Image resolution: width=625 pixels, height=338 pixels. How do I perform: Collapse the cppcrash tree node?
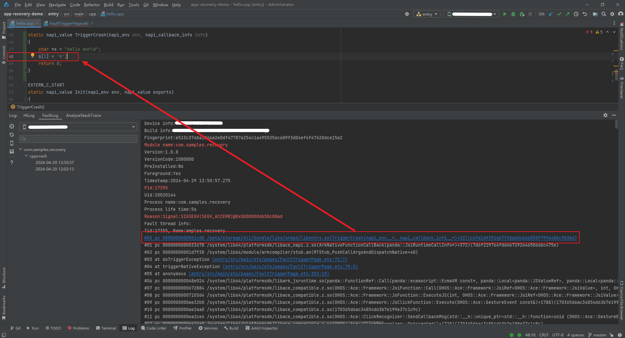[x=26, y=156]
